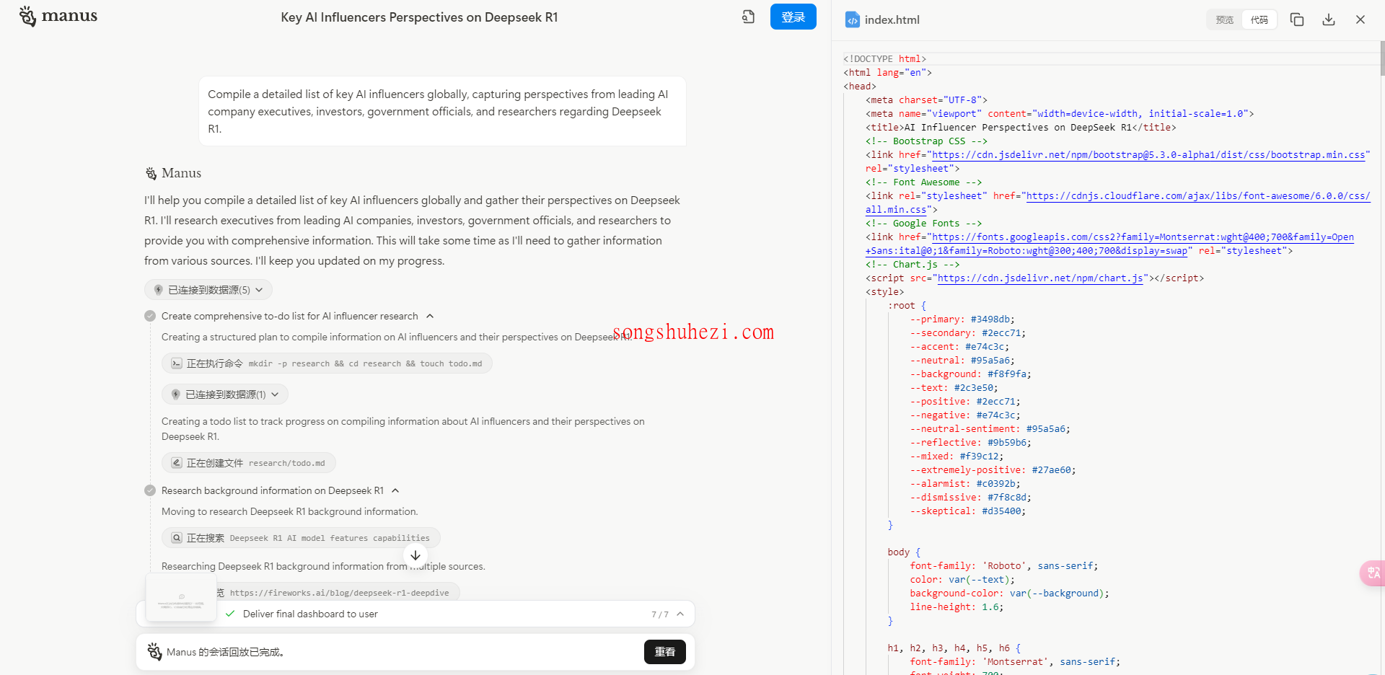Expand the 已连接到数据源(1) dropdown
This screenshot has width=1385, height=675.
(225, 394)
